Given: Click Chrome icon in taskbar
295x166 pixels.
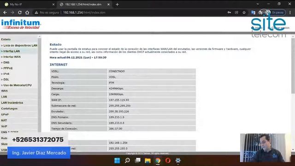Looking at the screenshot, I should [x=158, y=160].
